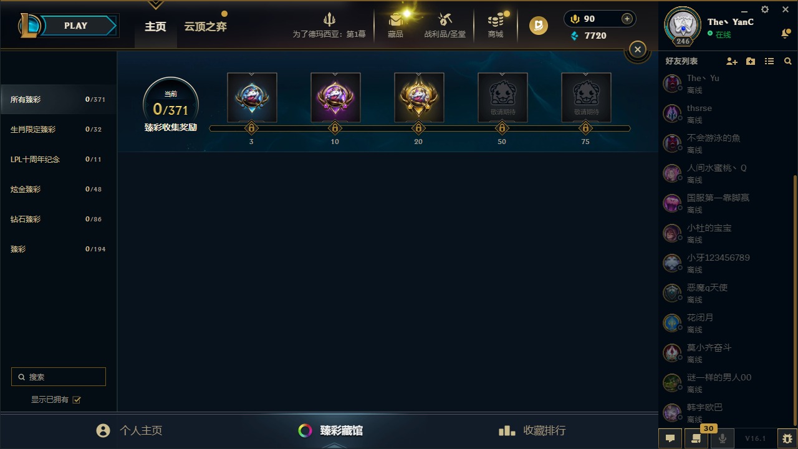Switch to the 云顶之弈 tab
The width and height of the screenshot is (798, 449).
click(205, 27)
